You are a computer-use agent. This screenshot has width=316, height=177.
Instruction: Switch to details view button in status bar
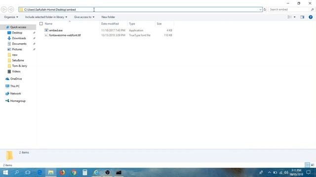pos(307,165)
